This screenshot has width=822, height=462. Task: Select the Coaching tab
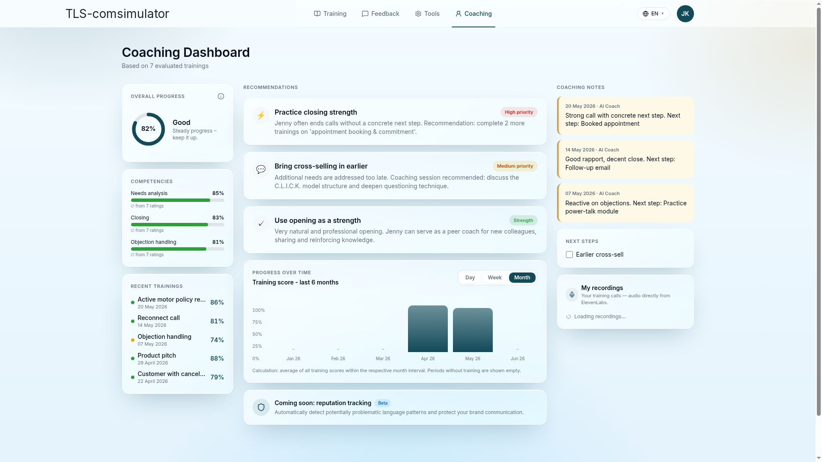click(474, 14)
